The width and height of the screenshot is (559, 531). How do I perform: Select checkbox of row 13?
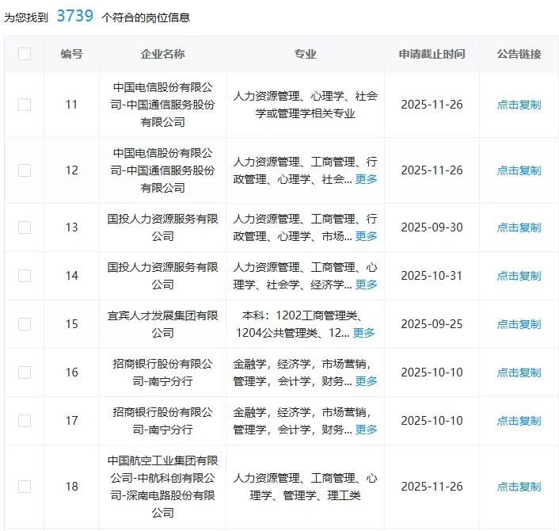(x=25, y=227)
